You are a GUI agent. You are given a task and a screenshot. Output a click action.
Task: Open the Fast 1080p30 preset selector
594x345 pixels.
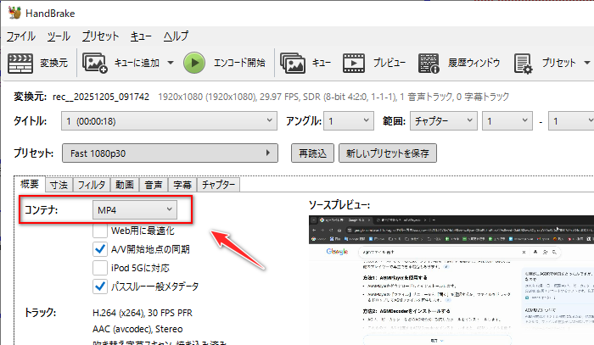170,153
